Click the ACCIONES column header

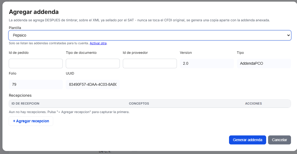[253, 103]
